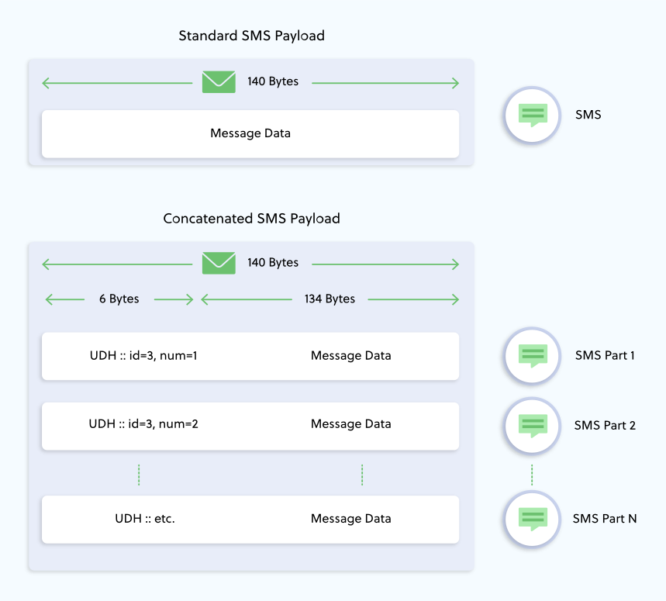Click the SMS Part N chat bubble icon
This screenshot has height=601, width=666.
point(531,519)
